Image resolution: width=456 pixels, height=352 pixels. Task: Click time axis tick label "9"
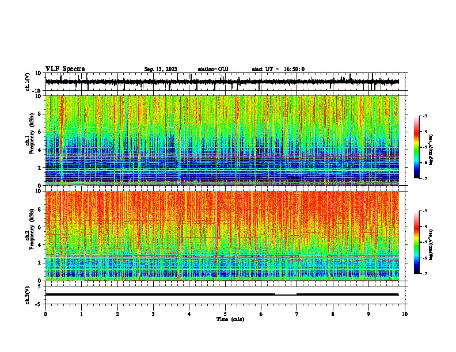coord(368,314)
